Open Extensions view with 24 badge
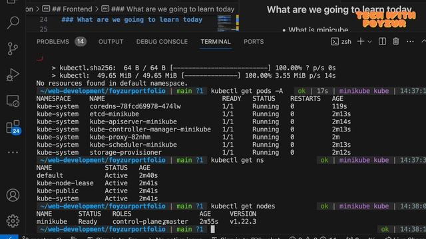Screen dimensions: 426x239 [13, 127]
